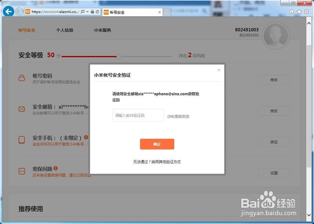
Task: Open browser settings gear
Action: (306, 11)
